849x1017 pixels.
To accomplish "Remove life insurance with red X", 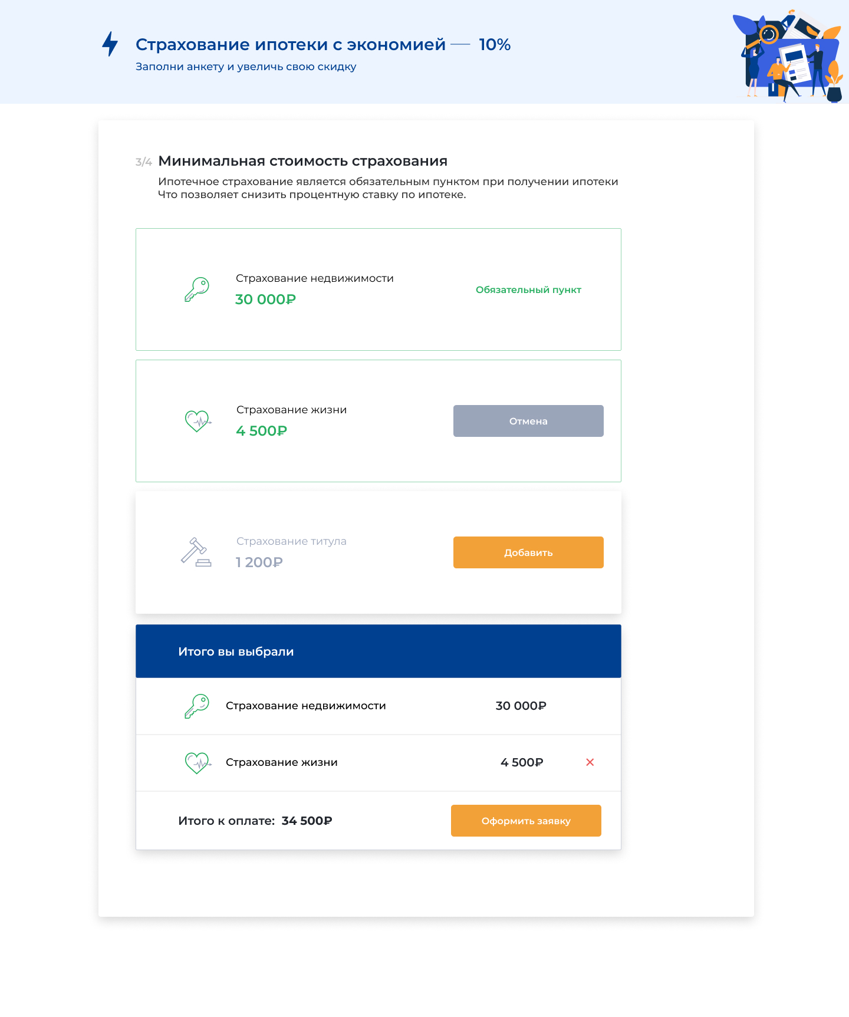I will [590, 762].
